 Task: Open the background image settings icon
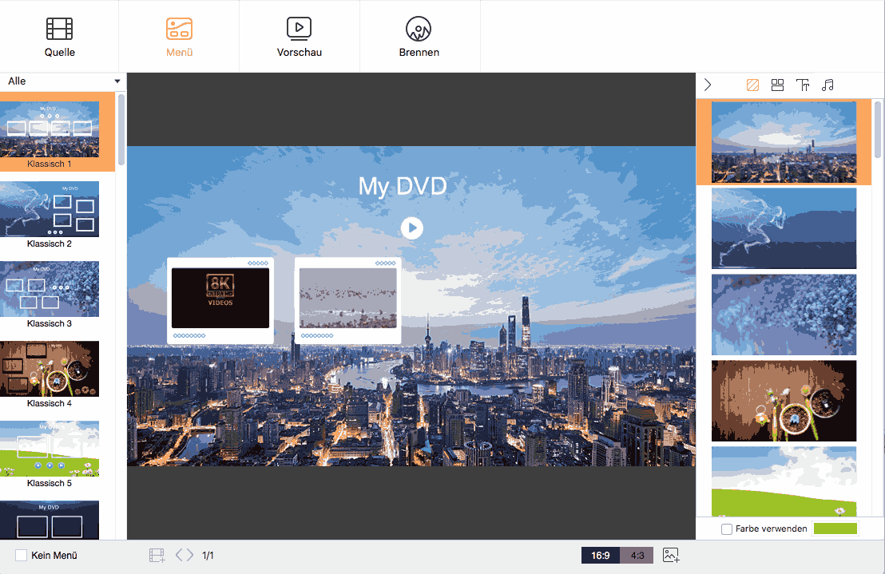(752, 85)
